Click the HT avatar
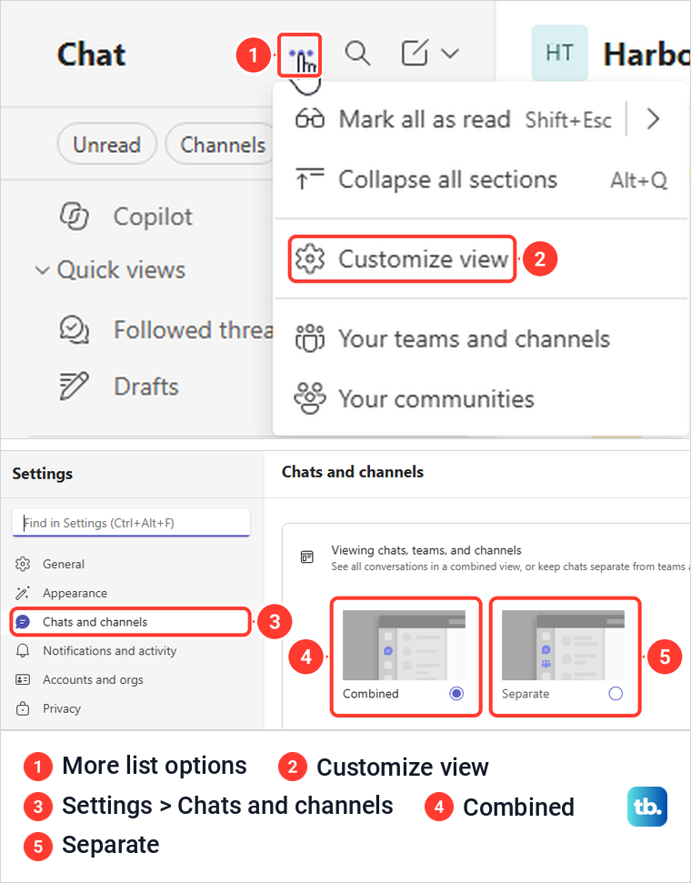This screenshot has width=691, height=883. pos(559,53)
